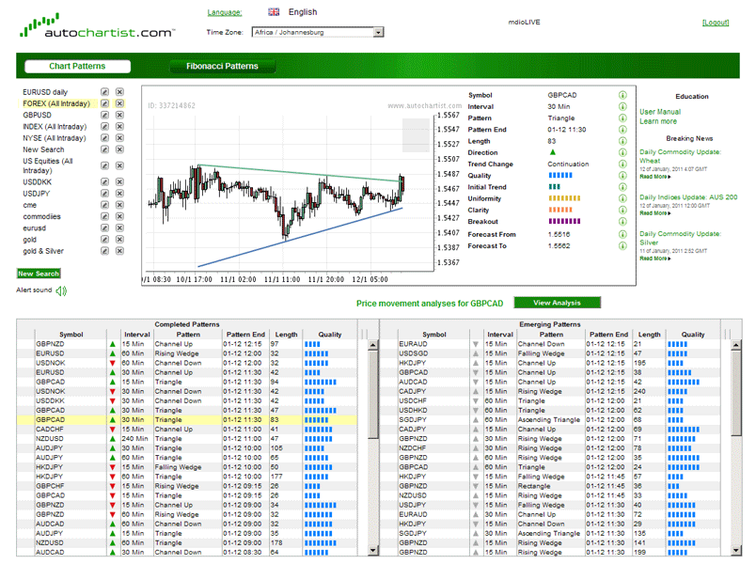The width and height of the screenshot is (756, 564).
Task: Edit the GBPUSD saved search
Action: pyautogui.click(x=104, y=116)
